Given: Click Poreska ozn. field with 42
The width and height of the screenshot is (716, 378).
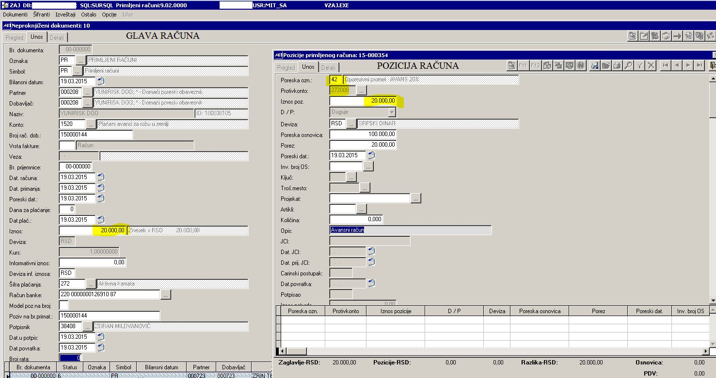Looking at the screenshot, I should point(336,79).
